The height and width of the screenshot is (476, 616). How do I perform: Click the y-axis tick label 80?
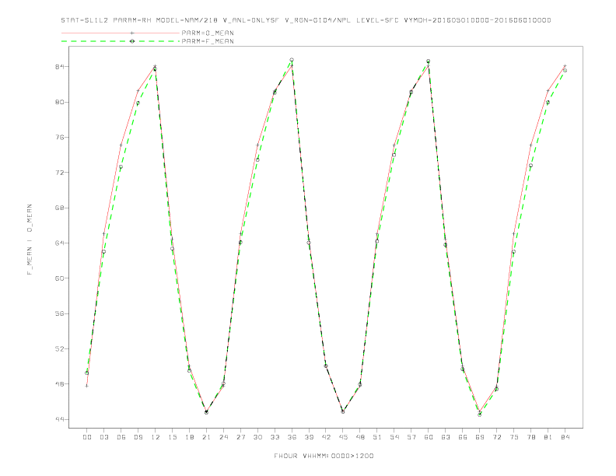[59, 102]
